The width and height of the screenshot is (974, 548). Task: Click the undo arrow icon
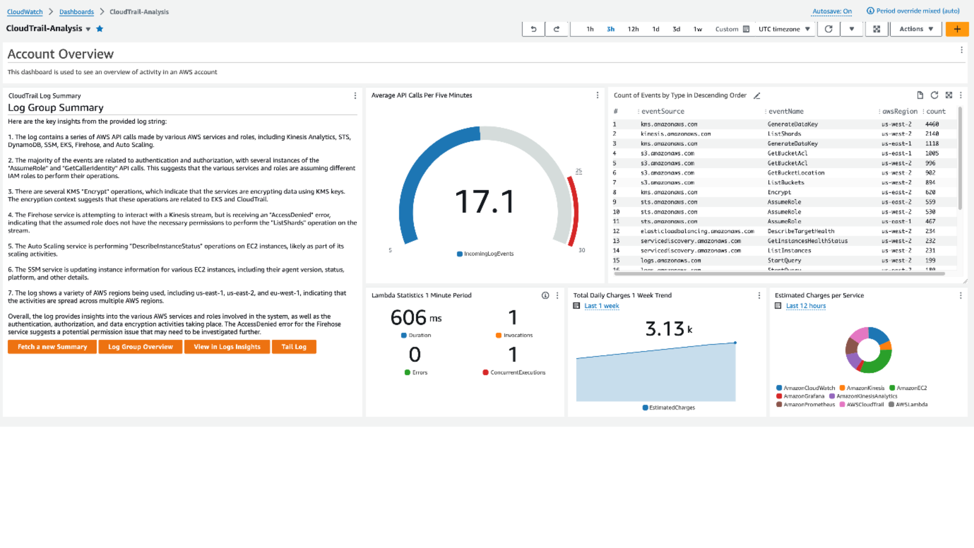click(x=533, y=29)
